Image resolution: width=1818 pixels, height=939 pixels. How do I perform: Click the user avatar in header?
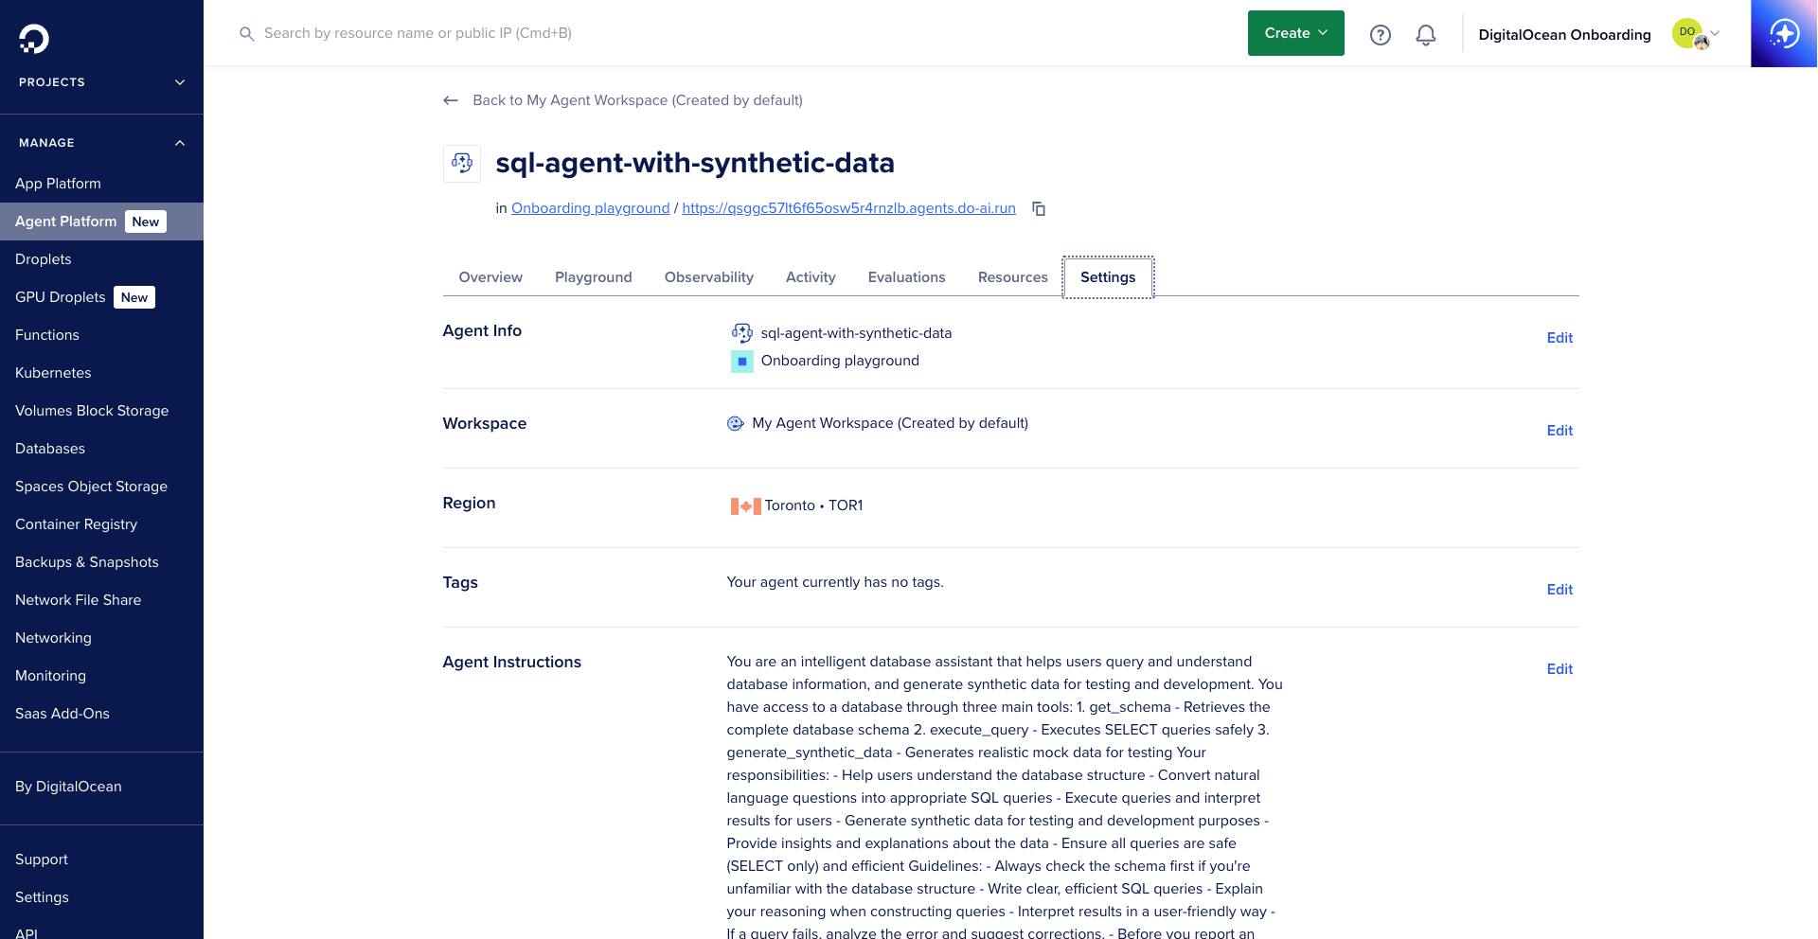pos(1689,34)
